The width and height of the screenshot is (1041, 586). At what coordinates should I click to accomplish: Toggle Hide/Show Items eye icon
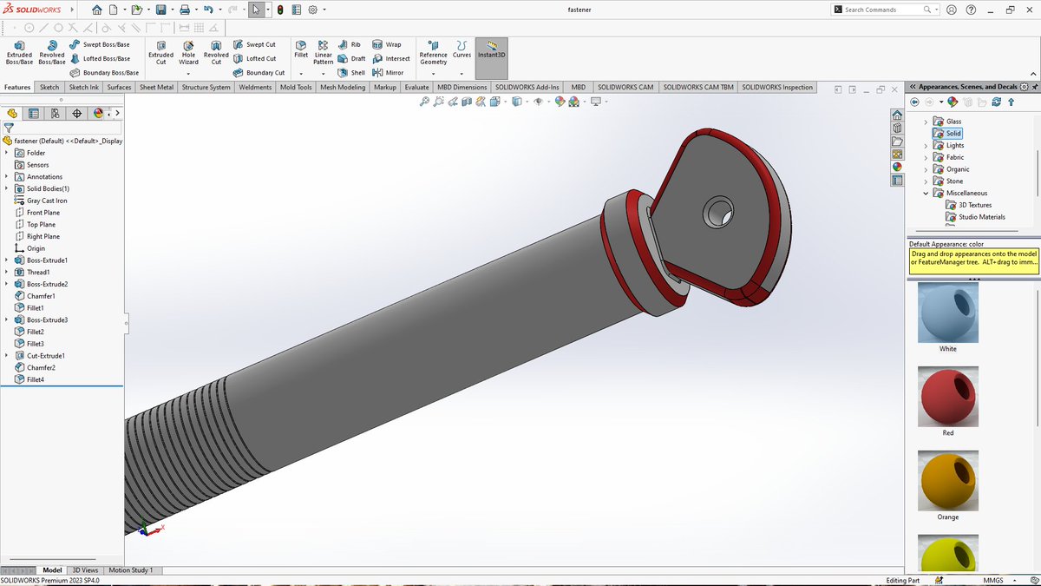[x=538, y=102]
